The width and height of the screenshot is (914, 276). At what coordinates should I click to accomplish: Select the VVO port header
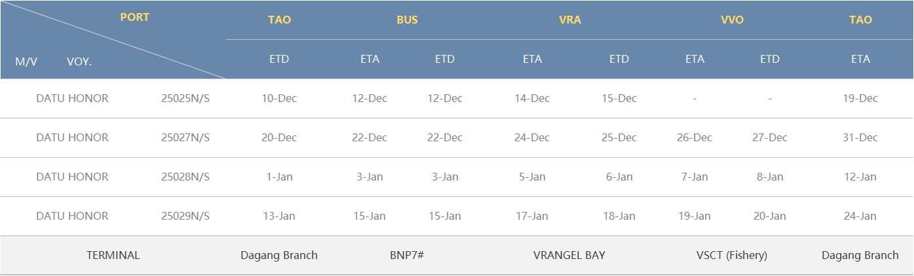click(732, 20)
